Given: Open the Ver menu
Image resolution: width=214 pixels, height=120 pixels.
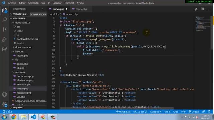Looking at the screenshot, I should pos(43,3).
